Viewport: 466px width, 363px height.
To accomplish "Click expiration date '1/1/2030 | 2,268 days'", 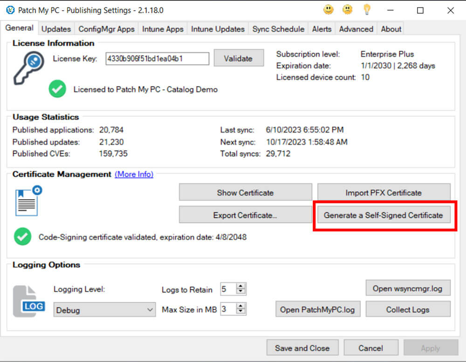I will coord(398,66).
